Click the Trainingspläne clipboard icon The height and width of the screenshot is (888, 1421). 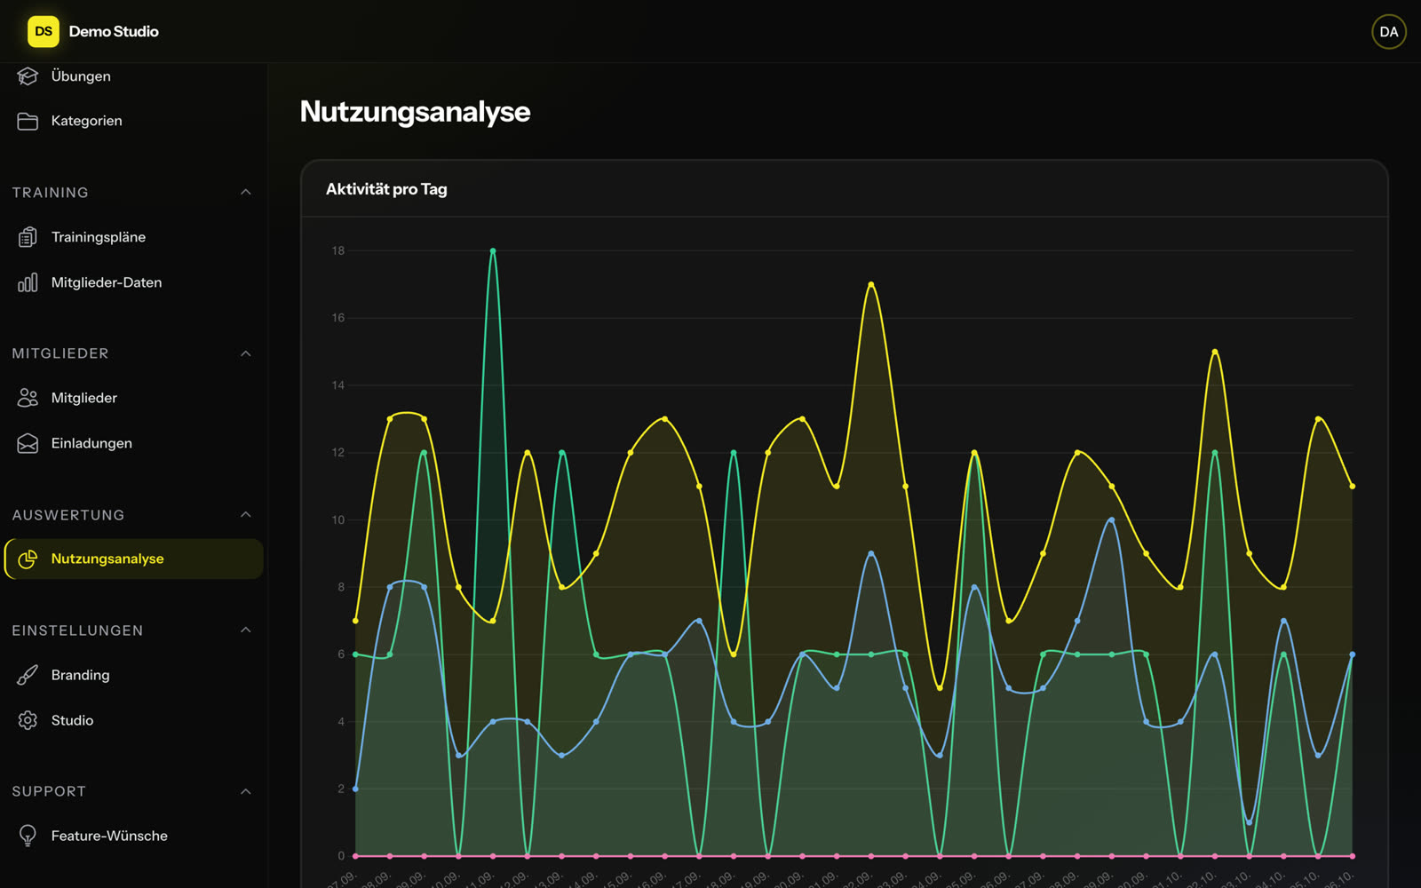(28, 237)
